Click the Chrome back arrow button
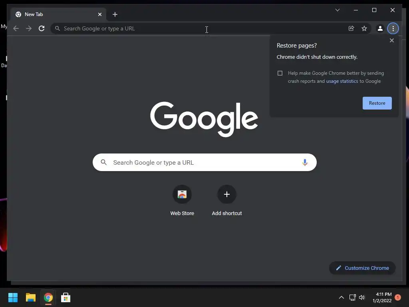409x307 pixels. point(16,28)
